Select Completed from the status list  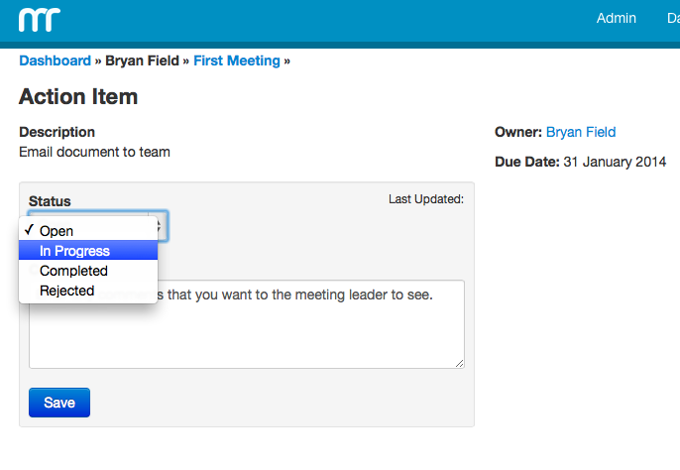(x=73, y=271)
